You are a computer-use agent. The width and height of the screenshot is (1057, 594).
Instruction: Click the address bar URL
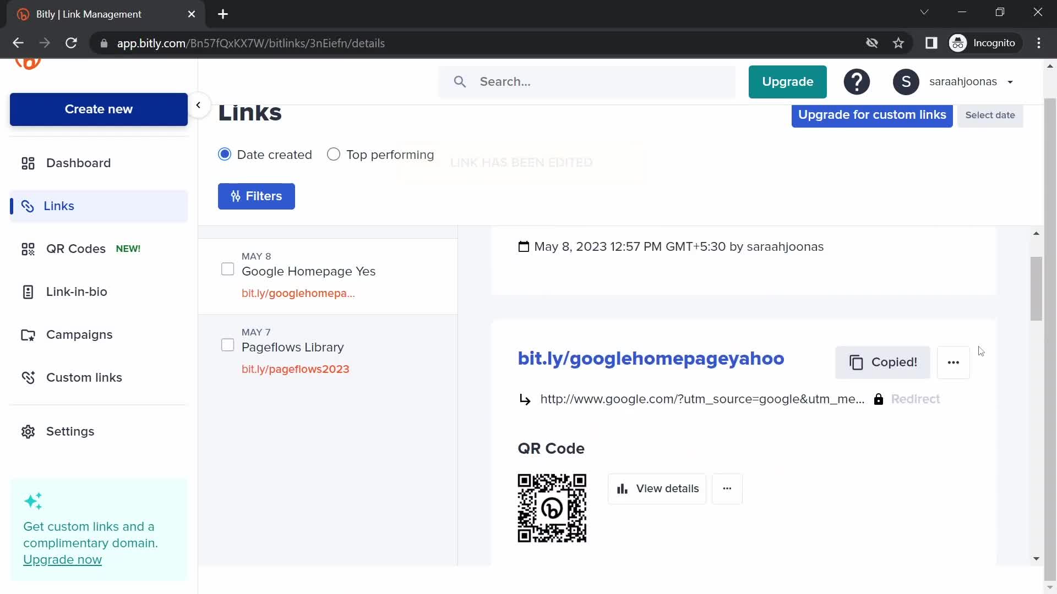point(250,43)
